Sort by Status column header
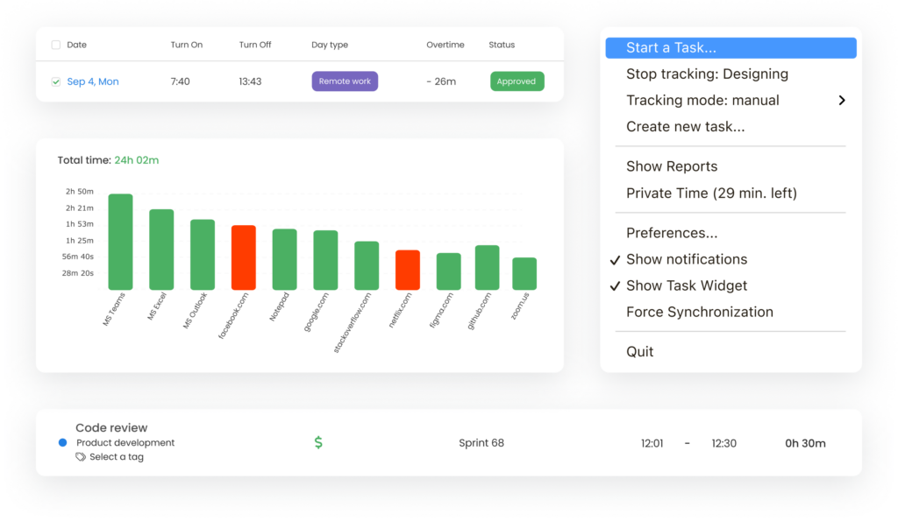 (x=502, y=45)
